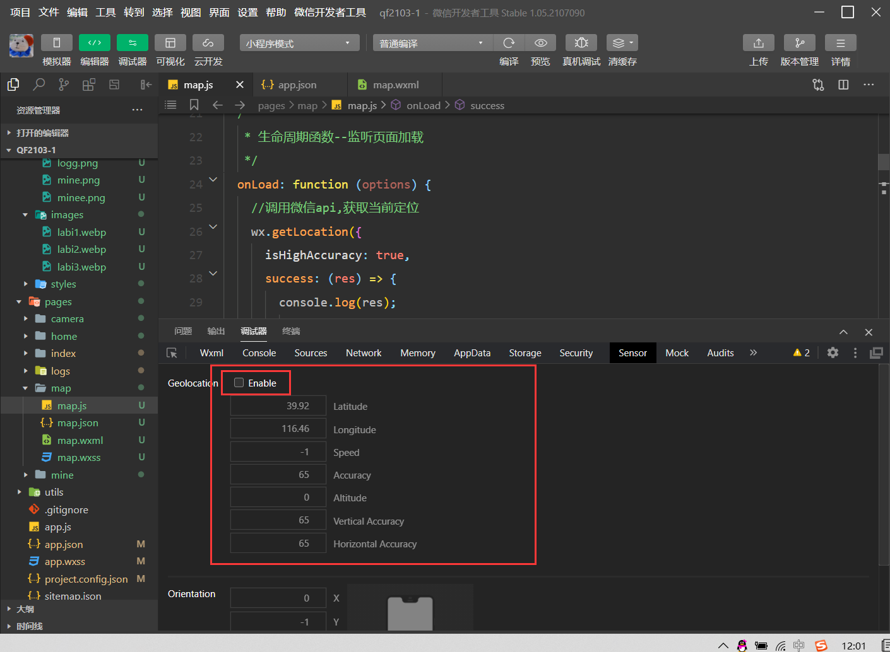Screen dimensions: 890x652
Task: Switch to the 问题 problems panel tab
Action: coord(183,331)
